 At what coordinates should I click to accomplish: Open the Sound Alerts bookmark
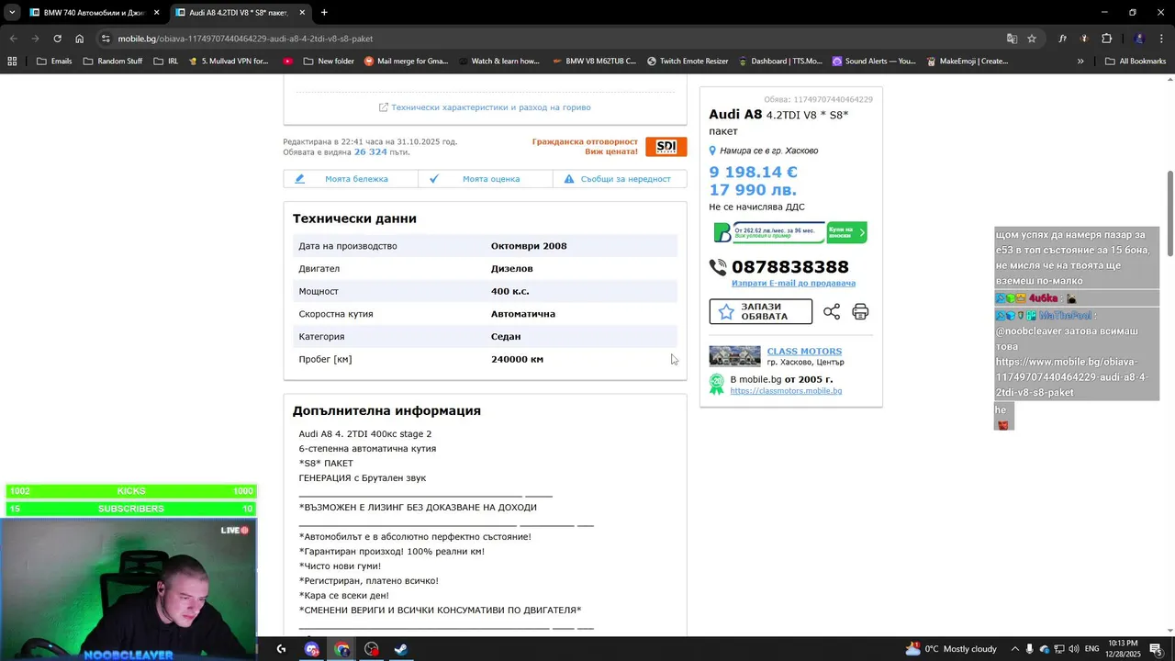click(x=874, y=62)
